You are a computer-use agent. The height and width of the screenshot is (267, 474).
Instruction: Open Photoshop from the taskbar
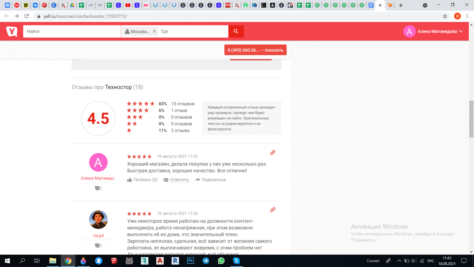(x=190, y=261)
